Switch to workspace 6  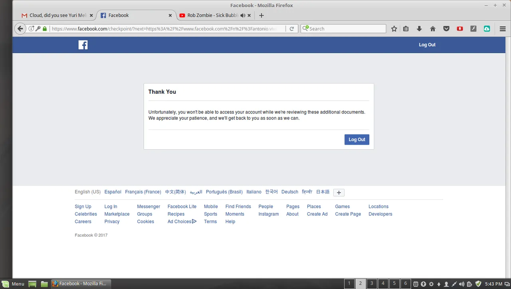(405, 284)
